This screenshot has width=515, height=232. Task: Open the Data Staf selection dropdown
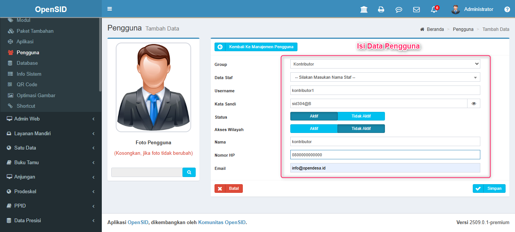pos(385,77)
